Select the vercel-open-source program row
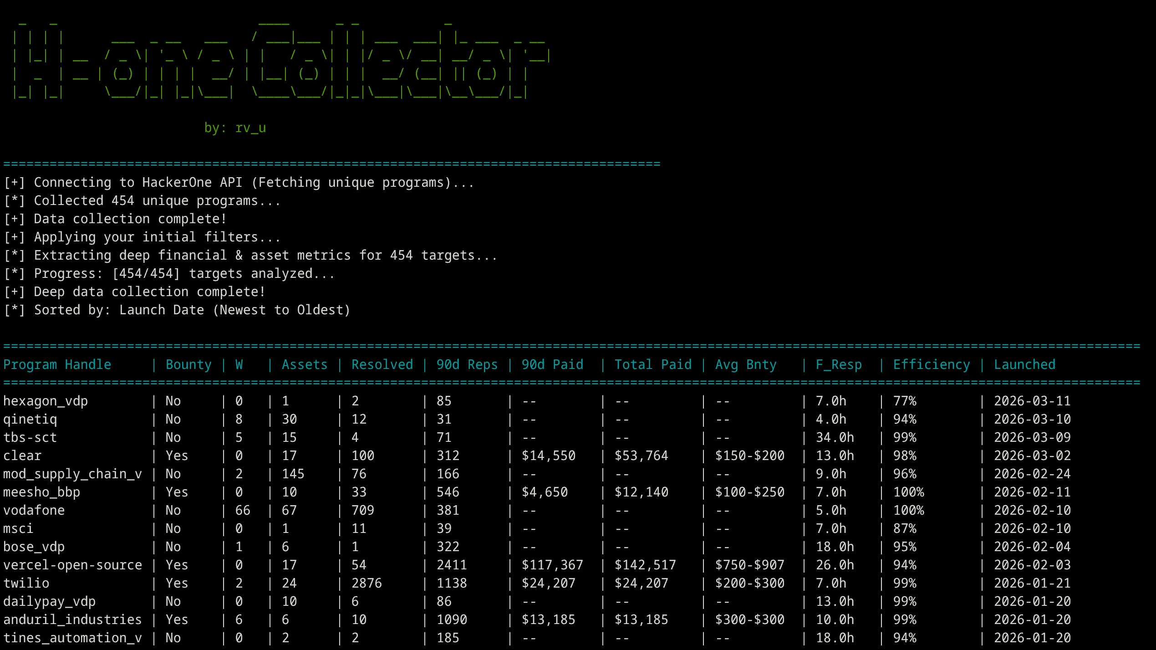The width and height of the screenshot is (1156, 650). (72, 564)
